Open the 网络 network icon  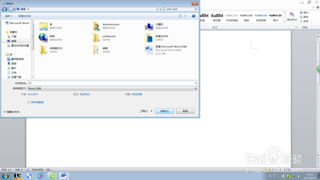[x=44, y=38]
